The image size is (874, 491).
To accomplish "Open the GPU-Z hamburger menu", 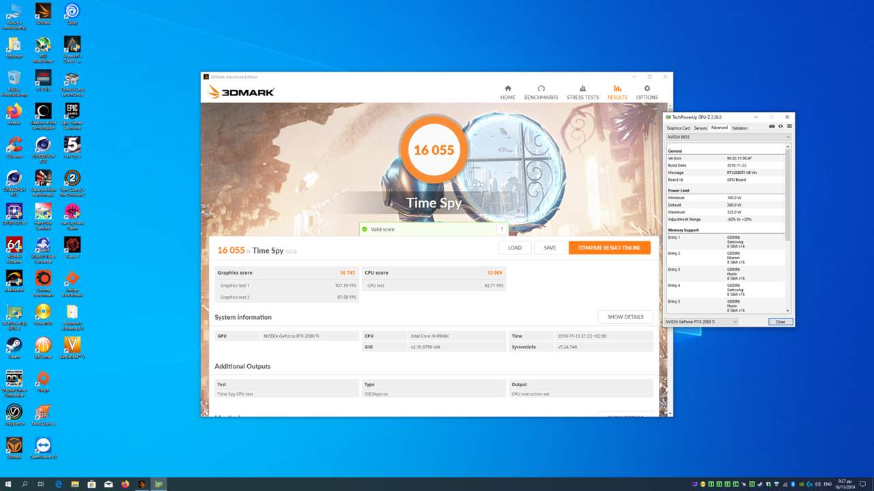I will [x=789, y=126].
